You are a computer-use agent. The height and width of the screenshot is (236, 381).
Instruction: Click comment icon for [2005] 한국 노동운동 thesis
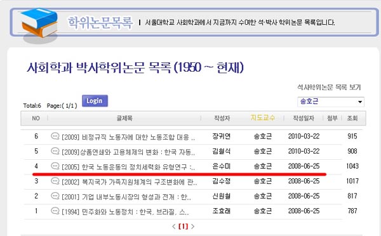(55, 166)
